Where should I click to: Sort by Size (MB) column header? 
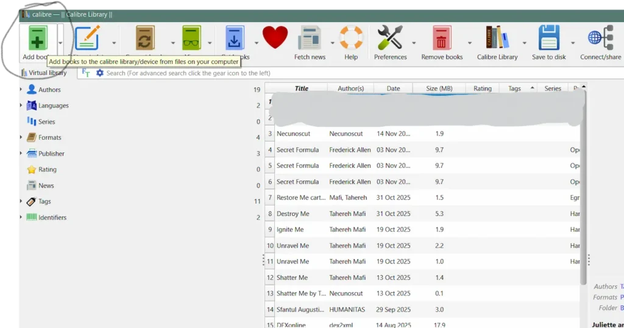[x=439, y=88]
